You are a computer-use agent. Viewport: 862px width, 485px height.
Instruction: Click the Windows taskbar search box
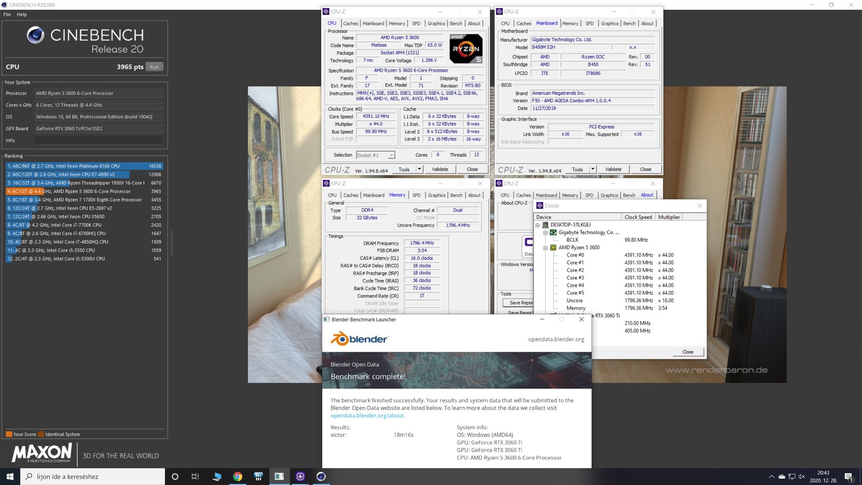[x=93, y=476]
